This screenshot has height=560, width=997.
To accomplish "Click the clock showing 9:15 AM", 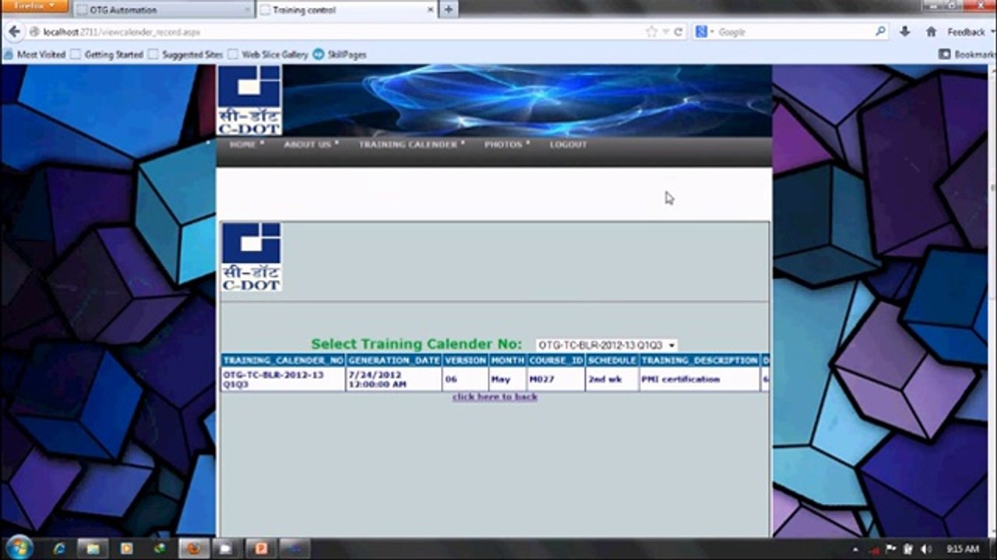I will coord(963,549).
